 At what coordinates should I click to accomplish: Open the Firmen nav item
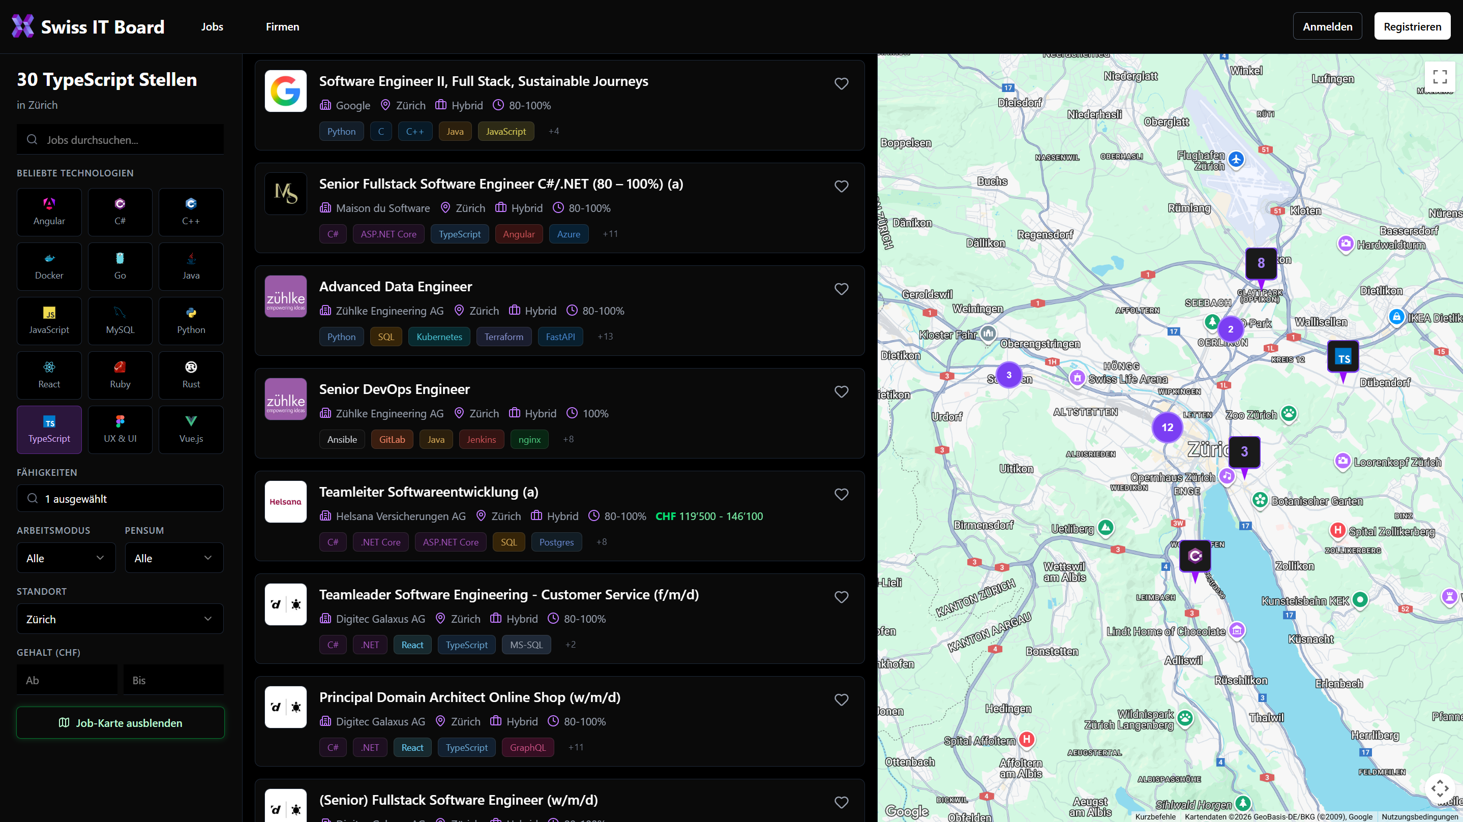(282, 26)
